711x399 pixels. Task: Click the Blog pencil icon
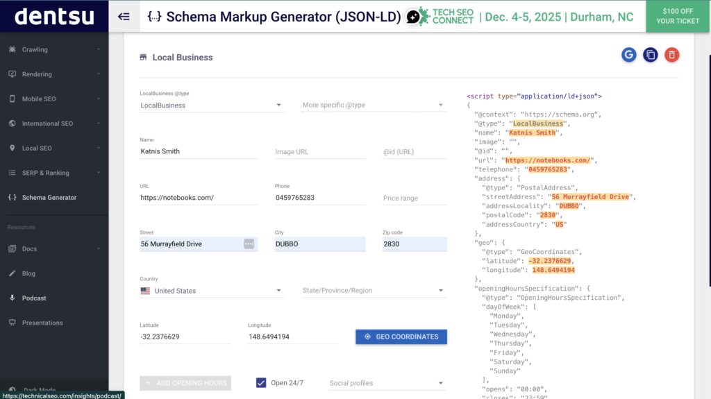[x=12, y=273]
